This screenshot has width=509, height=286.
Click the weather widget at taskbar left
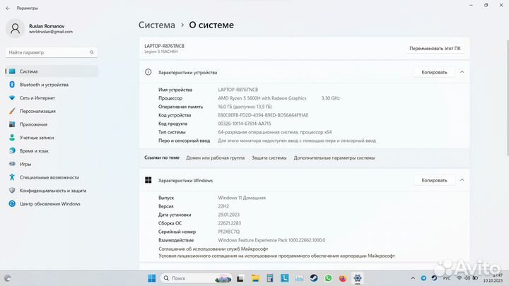8,278
